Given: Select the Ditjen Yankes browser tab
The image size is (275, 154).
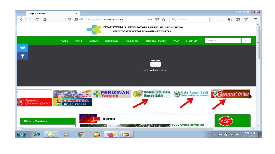Looking at the screenshot, I should (53, 13).
